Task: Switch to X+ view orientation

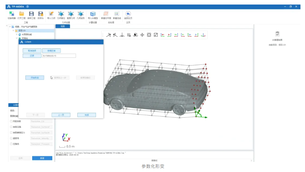Action: (x=162, y=35)
